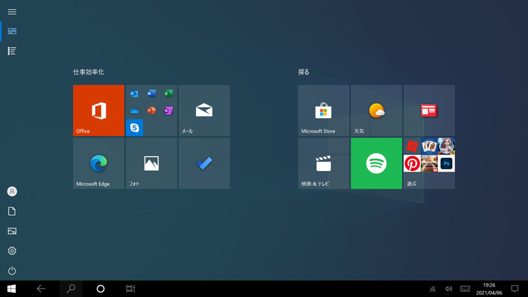
Task: Open the city-building game in 遊ぶ folder
Action: 430,163
